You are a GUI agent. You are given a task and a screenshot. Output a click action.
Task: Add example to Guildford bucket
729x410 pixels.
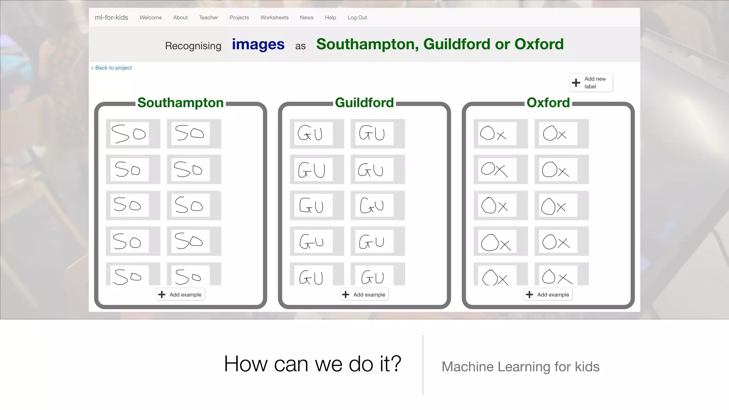[x=364, y=294]
